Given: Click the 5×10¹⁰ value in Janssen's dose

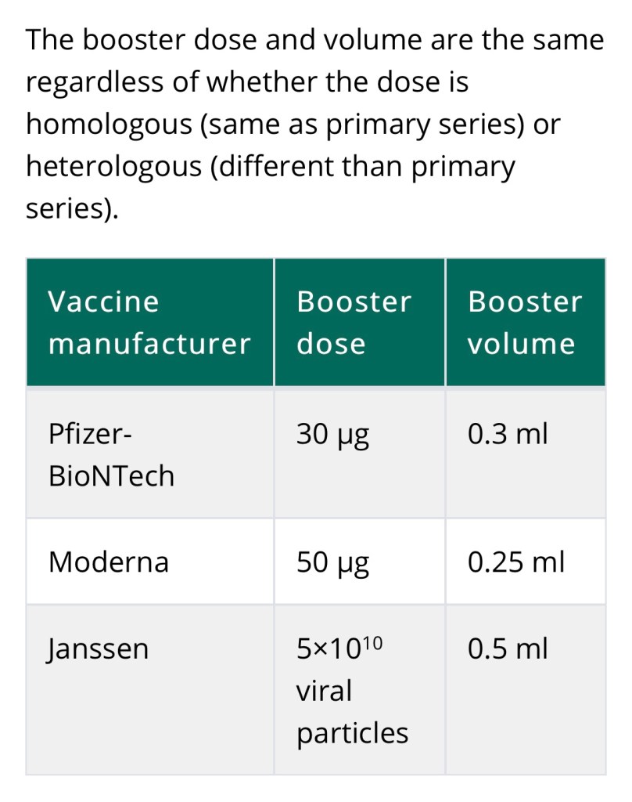Looking at the screenshot, I should [x=339, y=648].
